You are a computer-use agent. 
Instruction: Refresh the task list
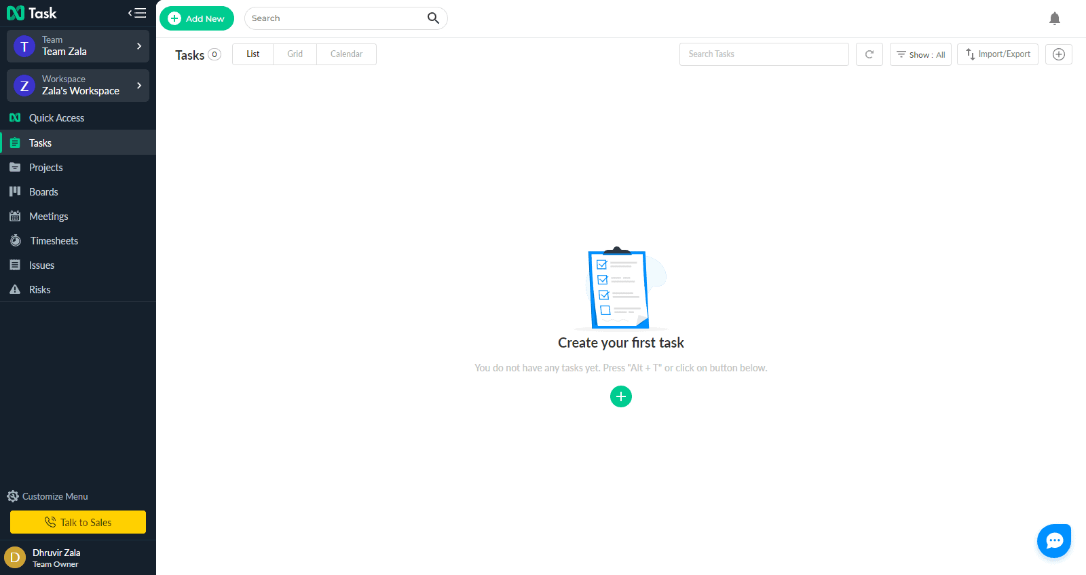(x=869, y=54)
